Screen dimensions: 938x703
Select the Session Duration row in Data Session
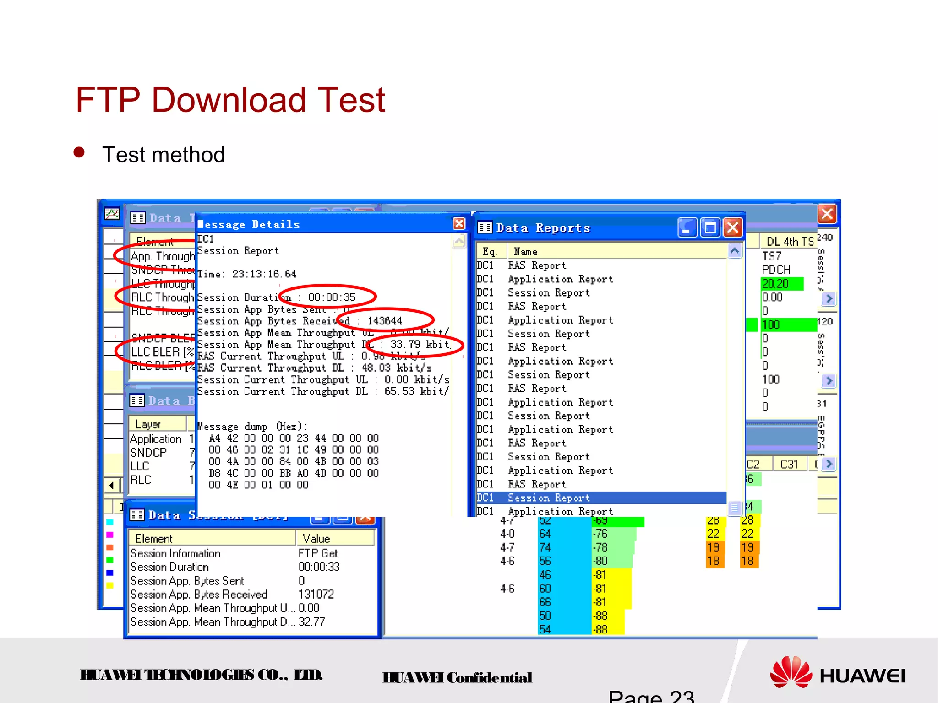(x=252, y=567)
